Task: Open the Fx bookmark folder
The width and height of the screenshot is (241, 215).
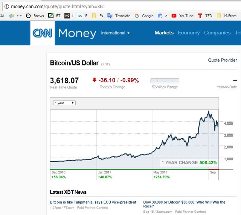Action: point(94,16)
